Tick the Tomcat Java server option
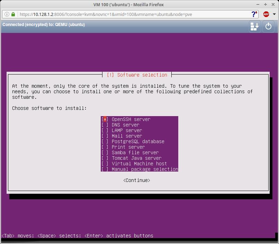 105,158
